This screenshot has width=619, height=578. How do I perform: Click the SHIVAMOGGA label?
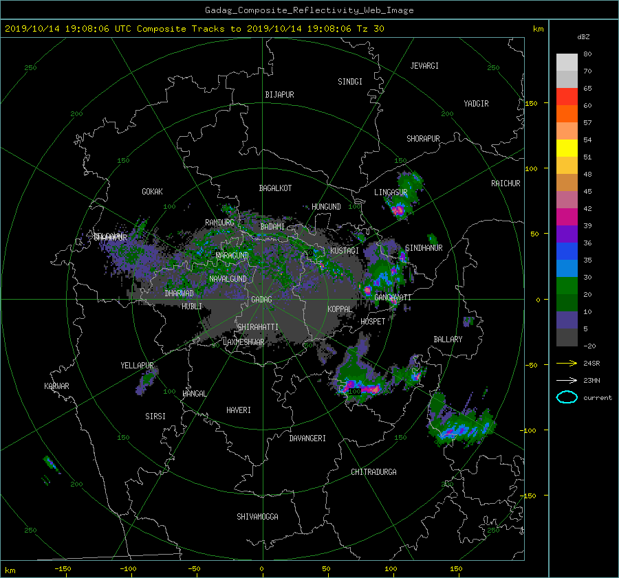point(257,516)
